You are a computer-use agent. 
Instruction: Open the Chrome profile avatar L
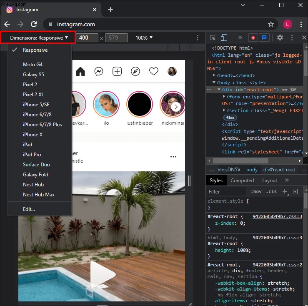(x=287, y=24)
